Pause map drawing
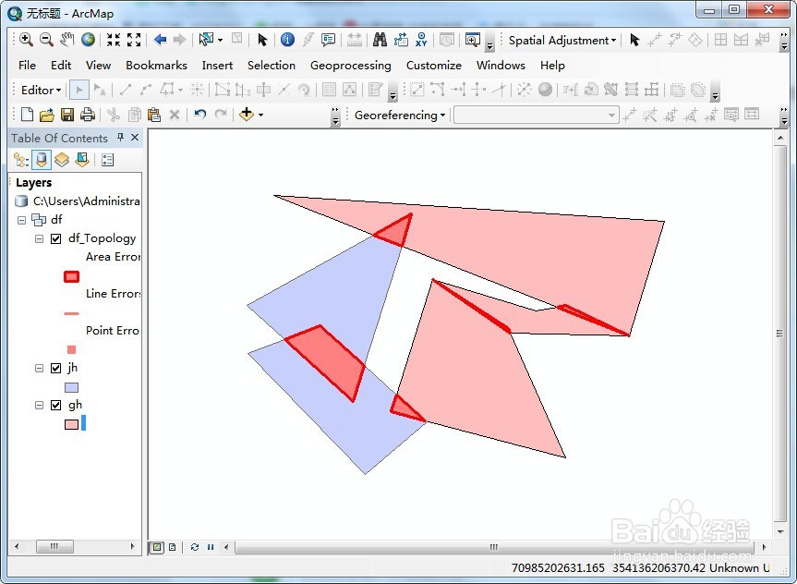797x584 pixels. (x=211, y=547)
